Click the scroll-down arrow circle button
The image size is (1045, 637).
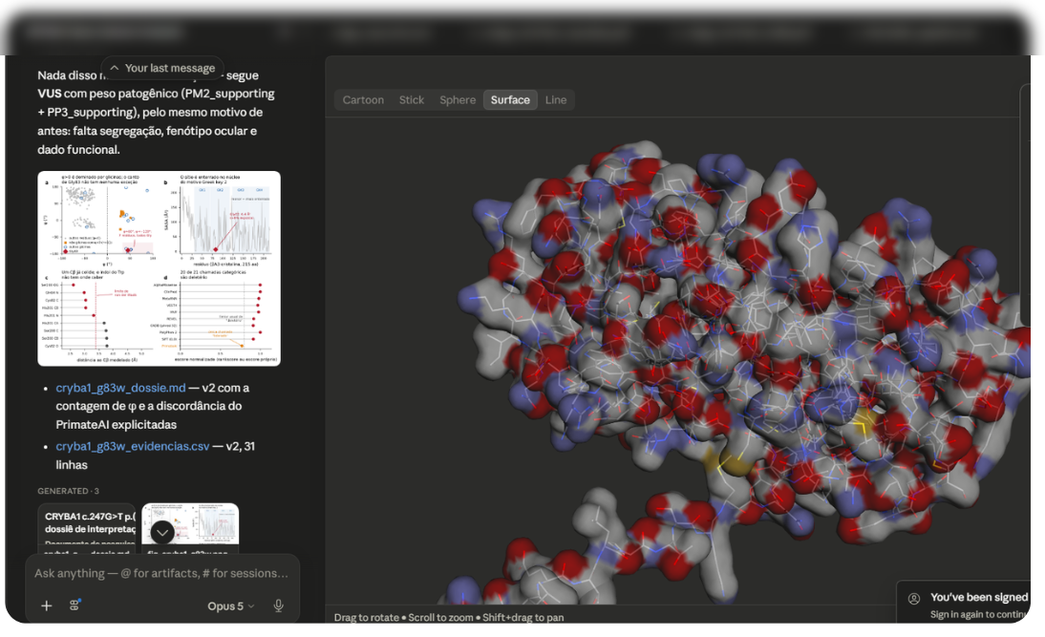click(x=162, y=532)
